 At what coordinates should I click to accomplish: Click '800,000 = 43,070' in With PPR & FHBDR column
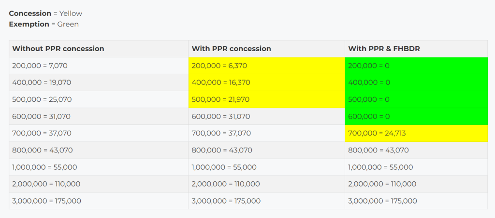(378, 150)
